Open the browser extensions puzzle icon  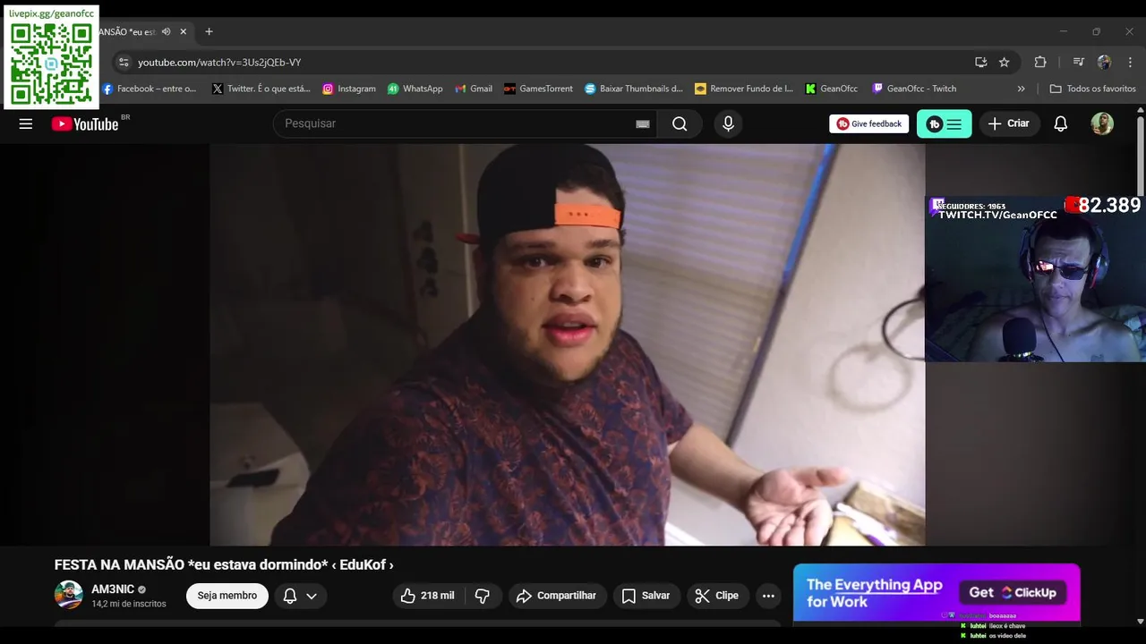pyautogui.click(x=1039, y=62)
